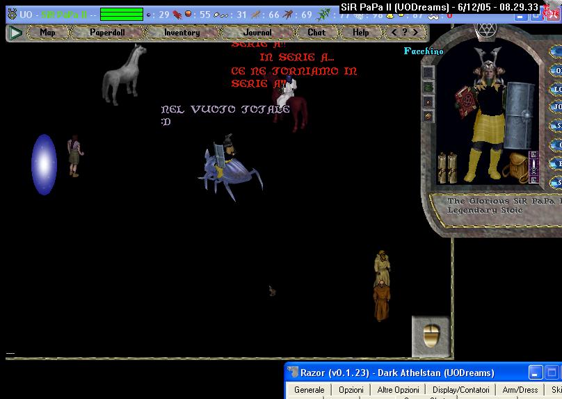Click the left scroll on the paperdoll
562x399 pixels.
(x=442, y=168)
